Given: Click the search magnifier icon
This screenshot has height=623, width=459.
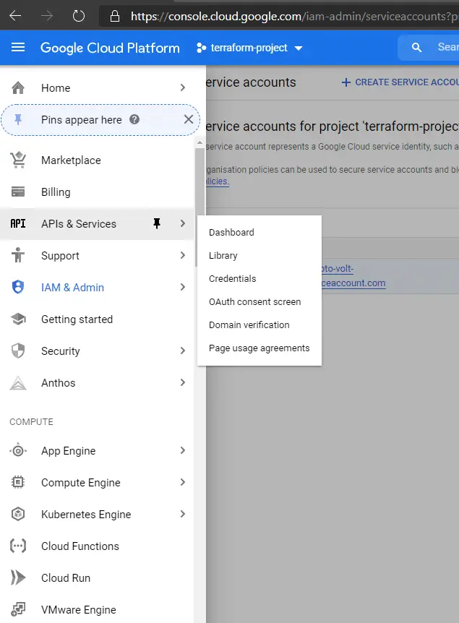Looking at the screenshot, I should point(416,48).
